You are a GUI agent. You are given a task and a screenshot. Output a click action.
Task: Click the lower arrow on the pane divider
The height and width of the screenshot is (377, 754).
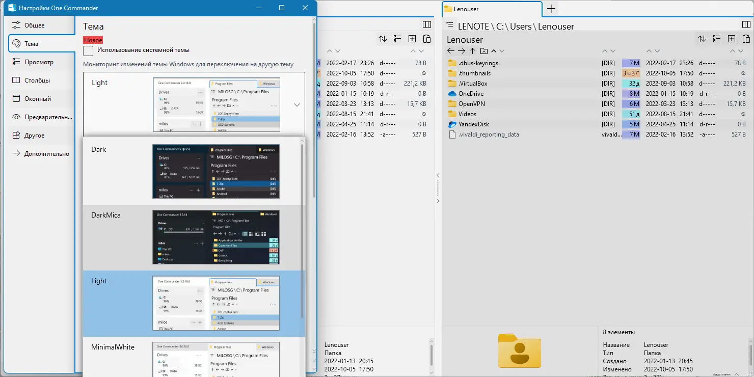(x=438, y=201)
